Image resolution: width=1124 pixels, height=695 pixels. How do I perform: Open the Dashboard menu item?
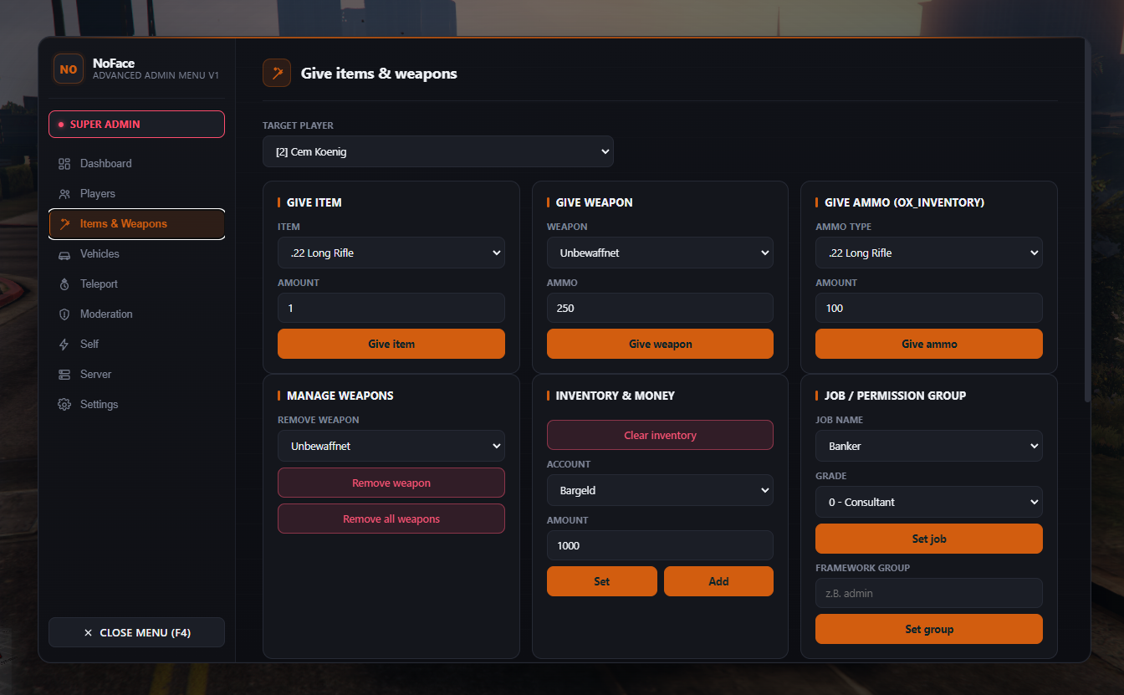pos(136,164)
